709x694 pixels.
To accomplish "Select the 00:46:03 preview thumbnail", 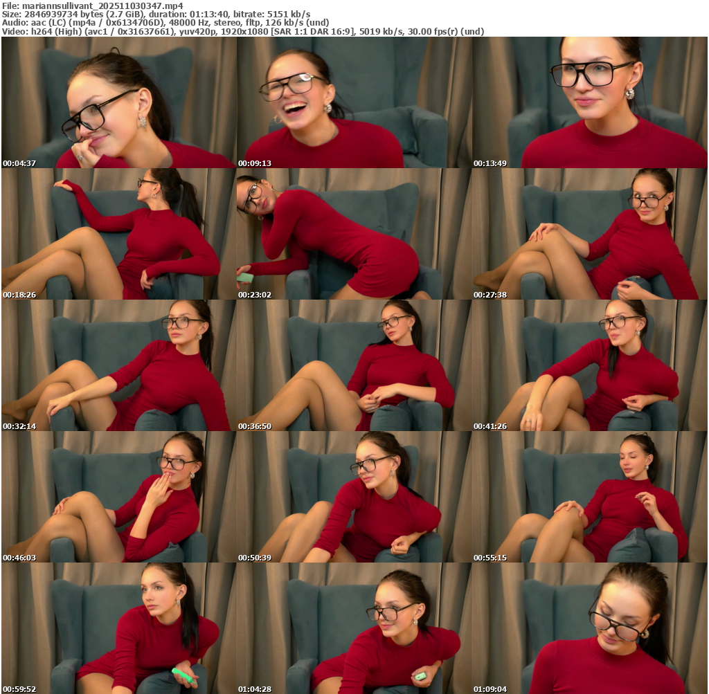I will click(118, 497).
